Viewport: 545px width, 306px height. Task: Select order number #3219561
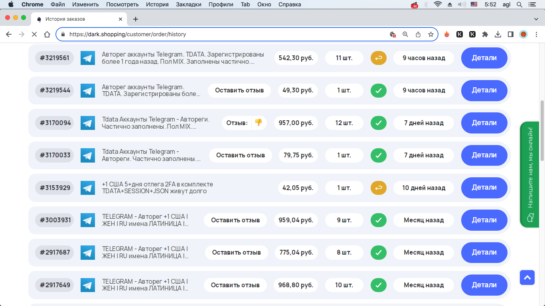point(55,58)
